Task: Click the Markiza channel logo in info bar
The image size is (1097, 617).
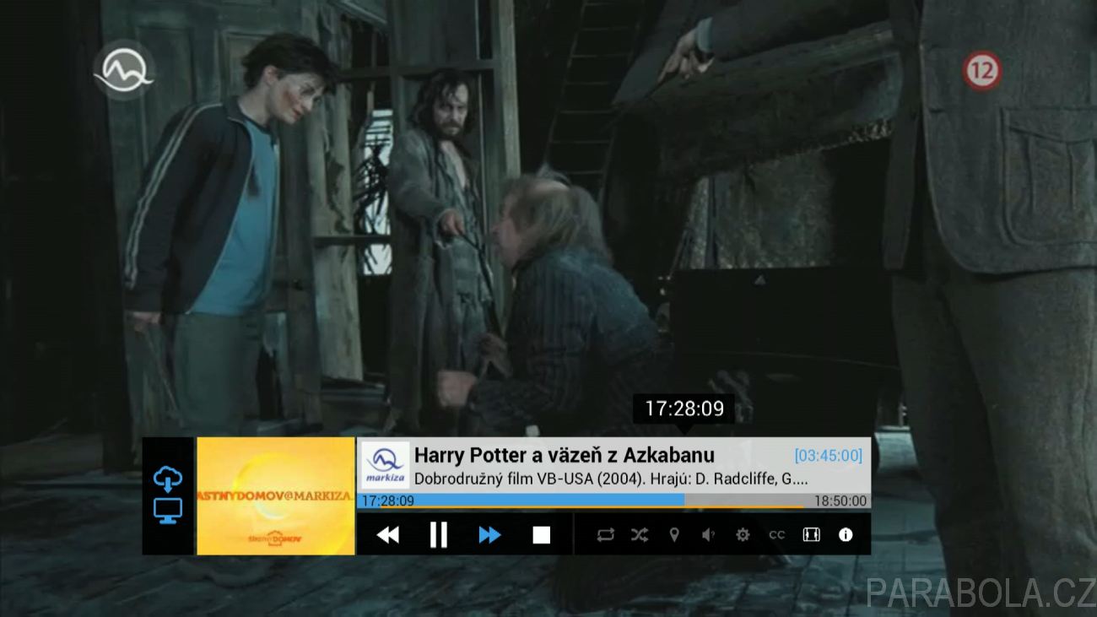Action: [x=386, y=466]
